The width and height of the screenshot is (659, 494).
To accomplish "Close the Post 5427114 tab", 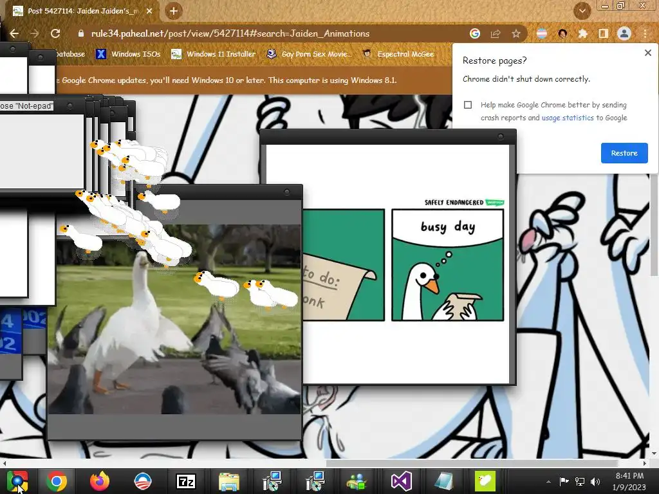I will [x=149, y=11].
